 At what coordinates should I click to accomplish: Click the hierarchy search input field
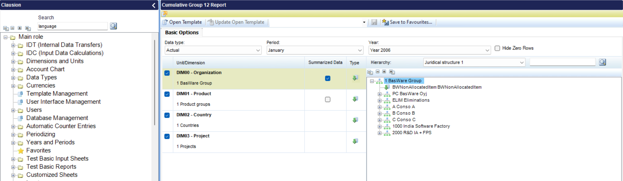[x=563, y=62]
